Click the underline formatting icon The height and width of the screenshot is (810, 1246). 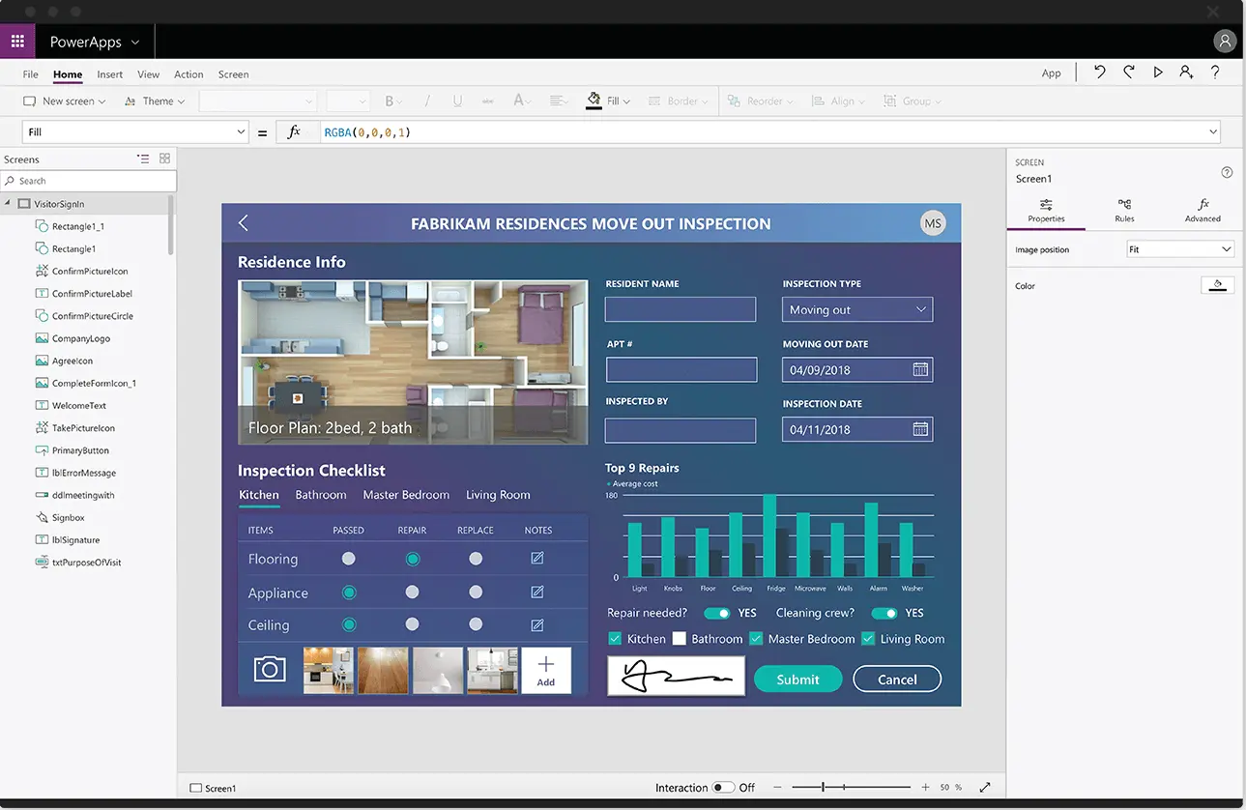[x=457, y=101]
